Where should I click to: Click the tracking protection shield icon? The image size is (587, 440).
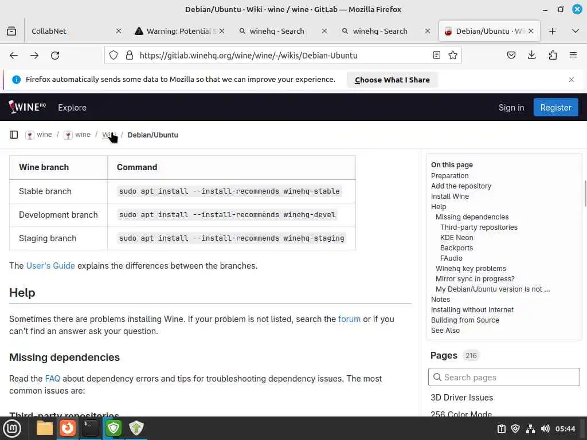point(114,56)
